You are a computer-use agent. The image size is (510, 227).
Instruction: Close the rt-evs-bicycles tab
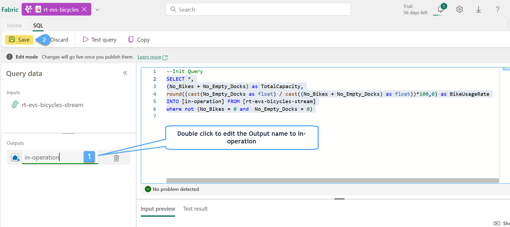coord(84,9)
